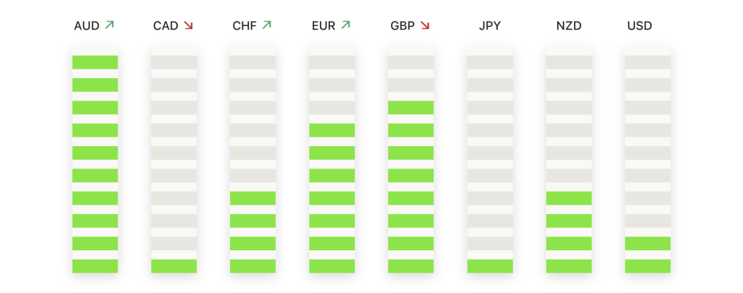Viewport: 743px width, 293px height.
Task: Click the red down arrow beside CAD
Action: (189, 25)
